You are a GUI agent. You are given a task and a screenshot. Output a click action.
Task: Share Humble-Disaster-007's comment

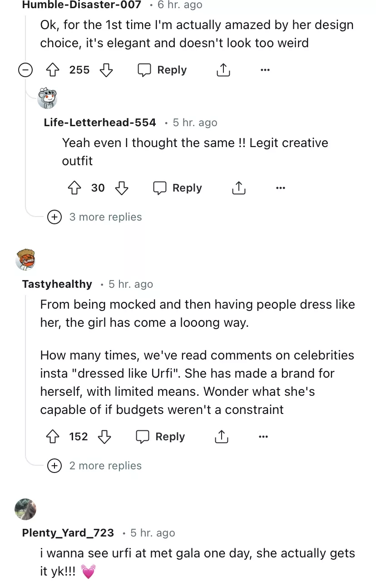click(x=223, y=70)
